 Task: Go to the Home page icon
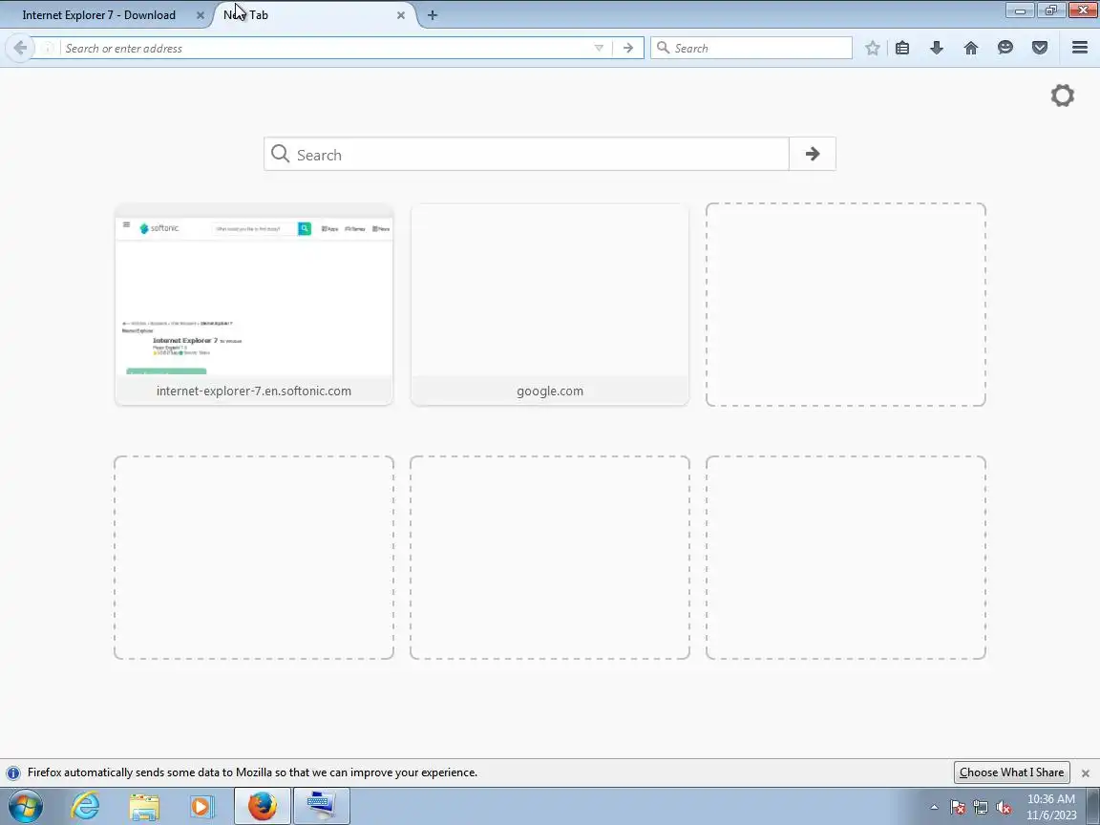[x=971, y=48]
